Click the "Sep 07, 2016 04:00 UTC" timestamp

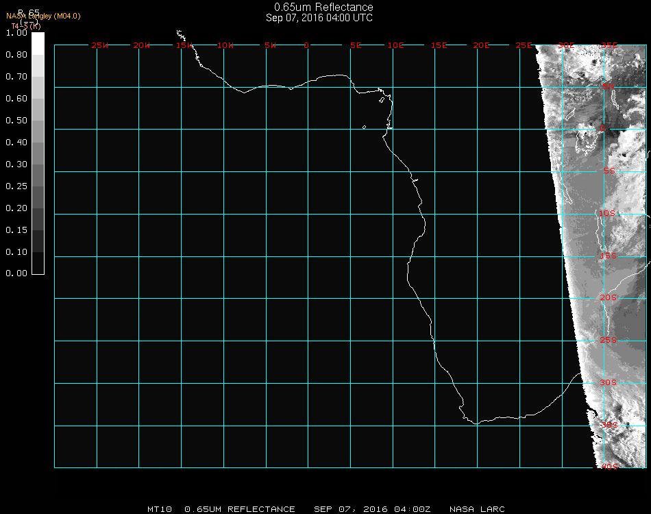coord(319,18)
